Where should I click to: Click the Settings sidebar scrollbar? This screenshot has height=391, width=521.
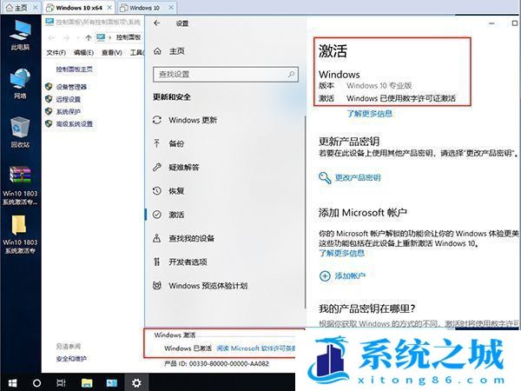tap(305, 212)
